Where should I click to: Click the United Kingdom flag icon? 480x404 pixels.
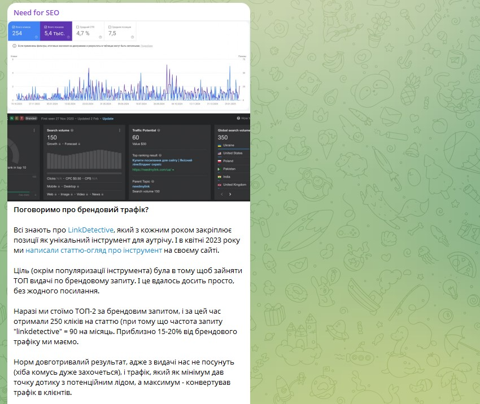220,185
